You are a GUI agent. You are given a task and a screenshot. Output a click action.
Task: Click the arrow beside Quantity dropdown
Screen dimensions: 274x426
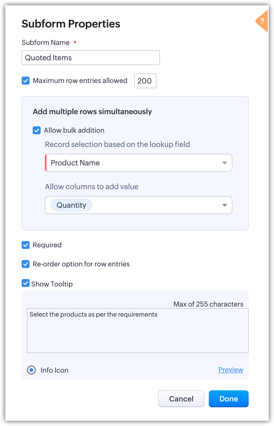(225, 205)
